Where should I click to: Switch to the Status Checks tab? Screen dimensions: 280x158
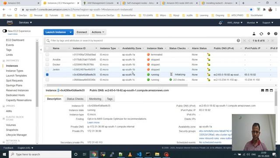[x=75, y=99]
